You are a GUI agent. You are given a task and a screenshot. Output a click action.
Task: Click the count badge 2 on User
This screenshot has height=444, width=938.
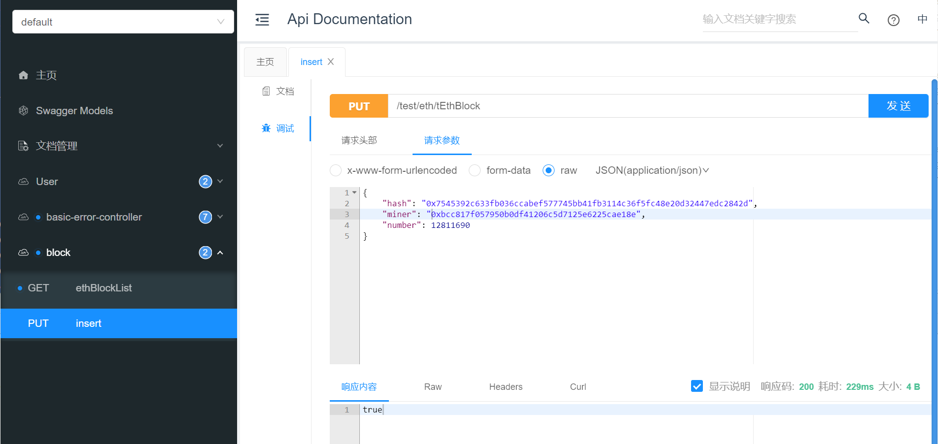click(x=206, y=182)
